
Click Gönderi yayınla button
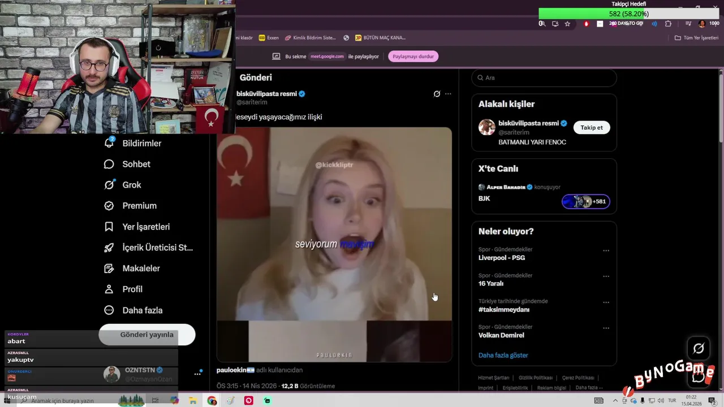(147, 335)
